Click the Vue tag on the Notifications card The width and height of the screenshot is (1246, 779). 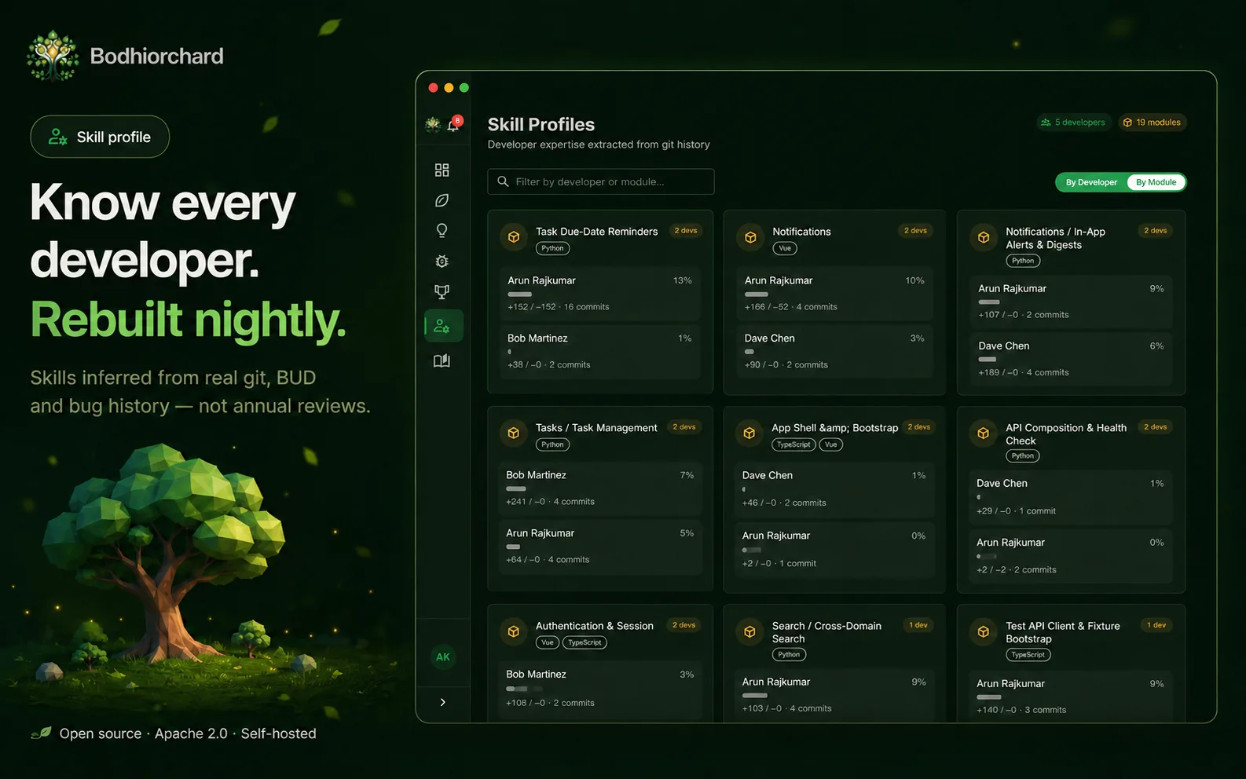click(x=785, y=248)
